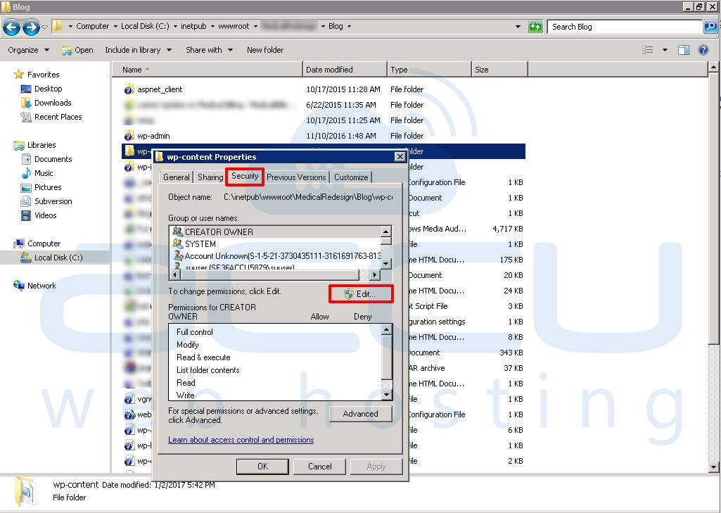Viewport: 721px width, 513px height.
Task: Create a New folder from toolbar
Action: pyautogui.click(x=265, y=50)
